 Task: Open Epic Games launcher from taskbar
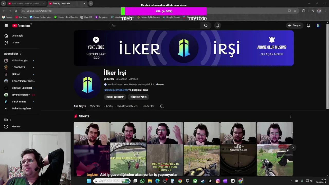[x=188, y=181]
